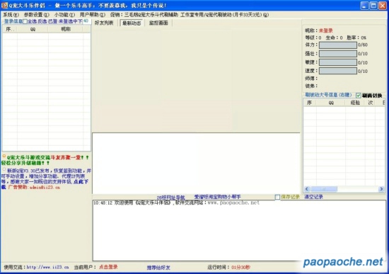Image resolution: width=389 pixels, height=274 pixels.
Task: Open the 系统 menu
Action: (x=11, y=15)
